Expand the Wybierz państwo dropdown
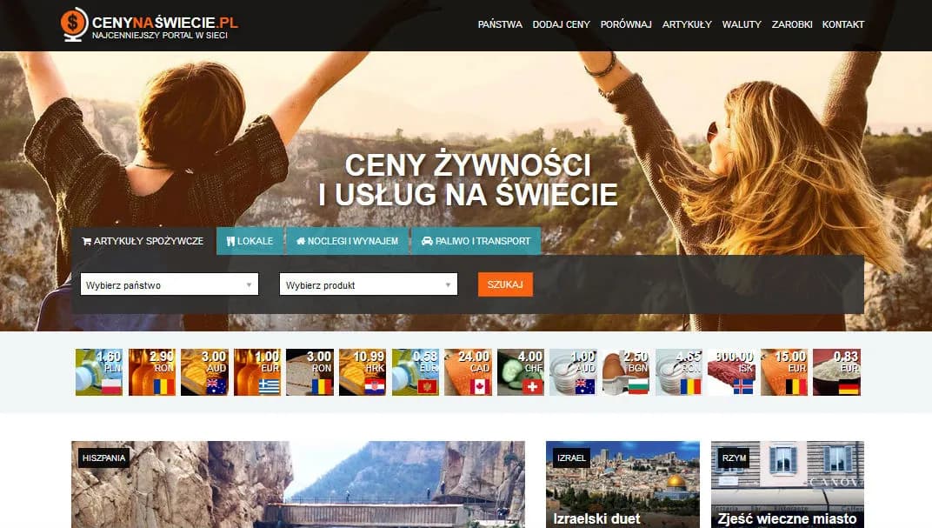Viewport: 932px width, 528px height. (170, 284)
